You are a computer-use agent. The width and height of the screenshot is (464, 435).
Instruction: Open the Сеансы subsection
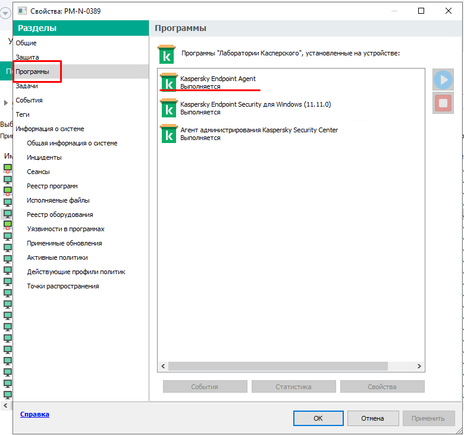click(38, 172)
